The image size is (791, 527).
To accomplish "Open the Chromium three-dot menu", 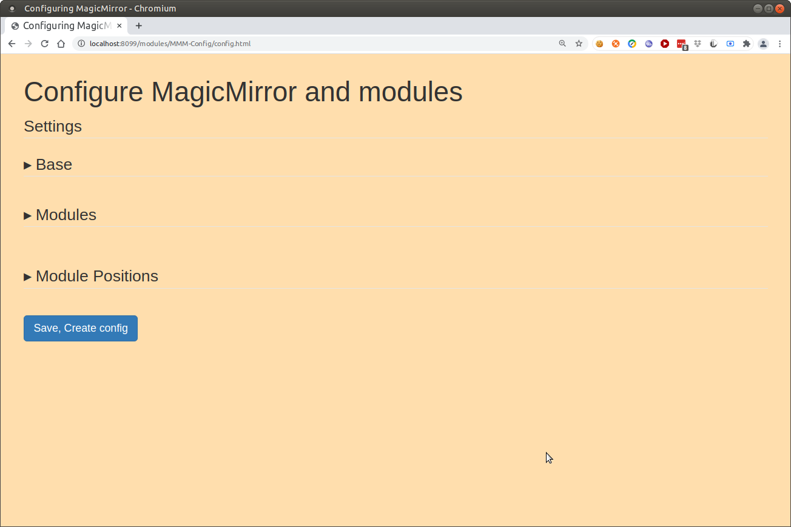I will coord(779,44).
